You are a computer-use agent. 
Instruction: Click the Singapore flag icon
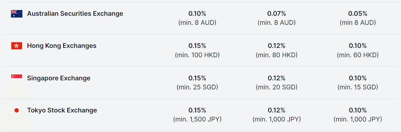17,77
